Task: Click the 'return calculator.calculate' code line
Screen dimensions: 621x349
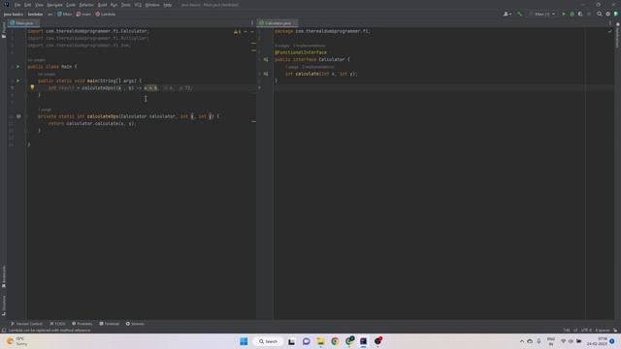Action: 92,123
